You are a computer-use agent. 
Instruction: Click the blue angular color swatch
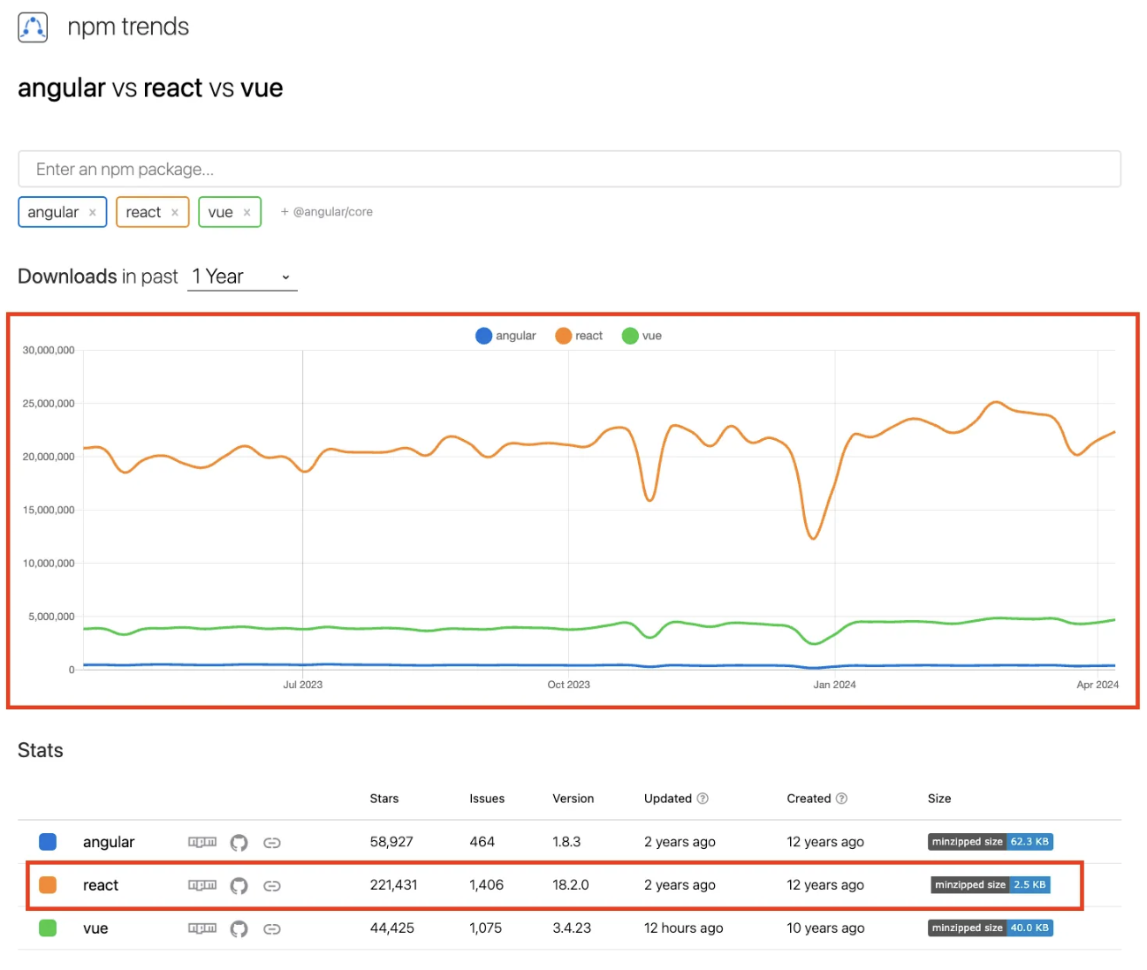48,842
